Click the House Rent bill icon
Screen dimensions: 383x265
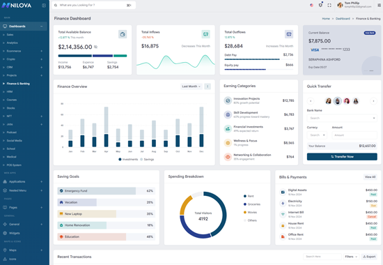tap(283, 225)
